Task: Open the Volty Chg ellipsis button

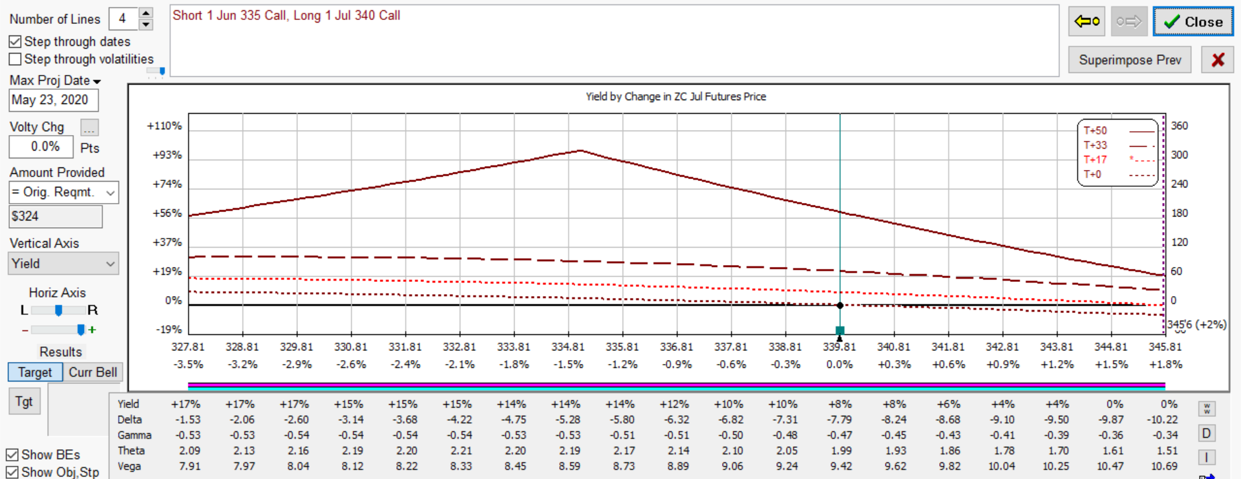Action: [89, 127]
